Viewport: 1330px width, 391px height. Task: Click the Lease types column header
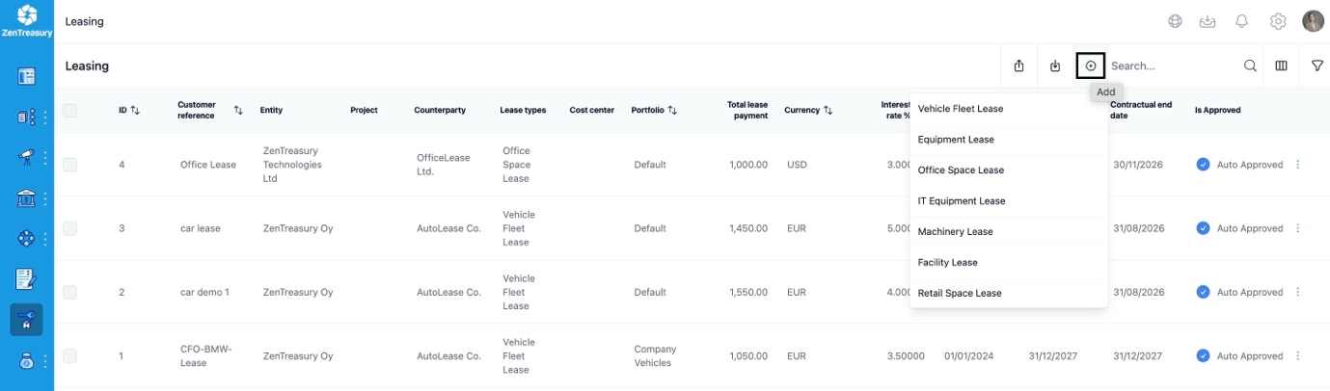(x=523, y=111)
